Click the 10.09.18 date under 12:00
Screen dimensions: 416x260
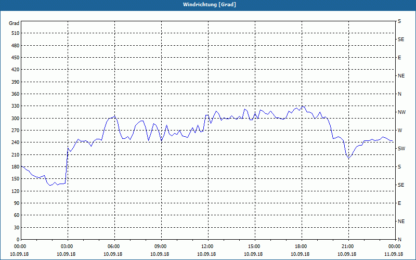[x=206, y=254]
